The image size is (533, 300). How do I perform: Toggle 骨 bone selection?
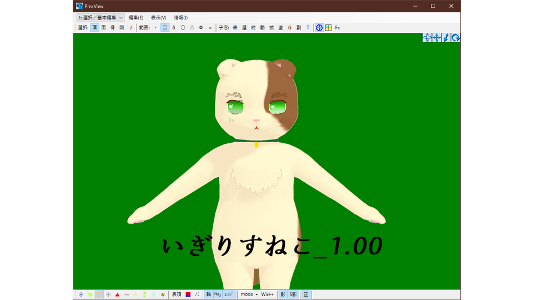(x=113, y=28)
